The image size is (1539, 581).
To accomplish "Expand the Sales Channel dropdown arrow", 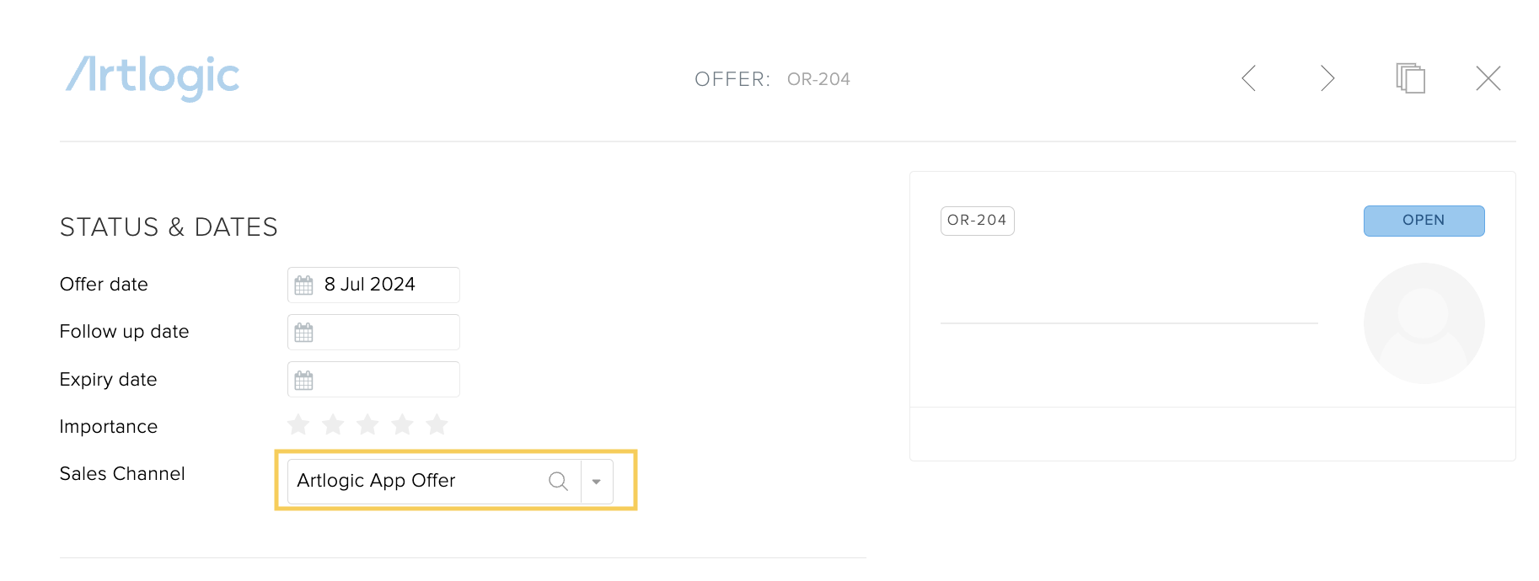I will [596, 482].
